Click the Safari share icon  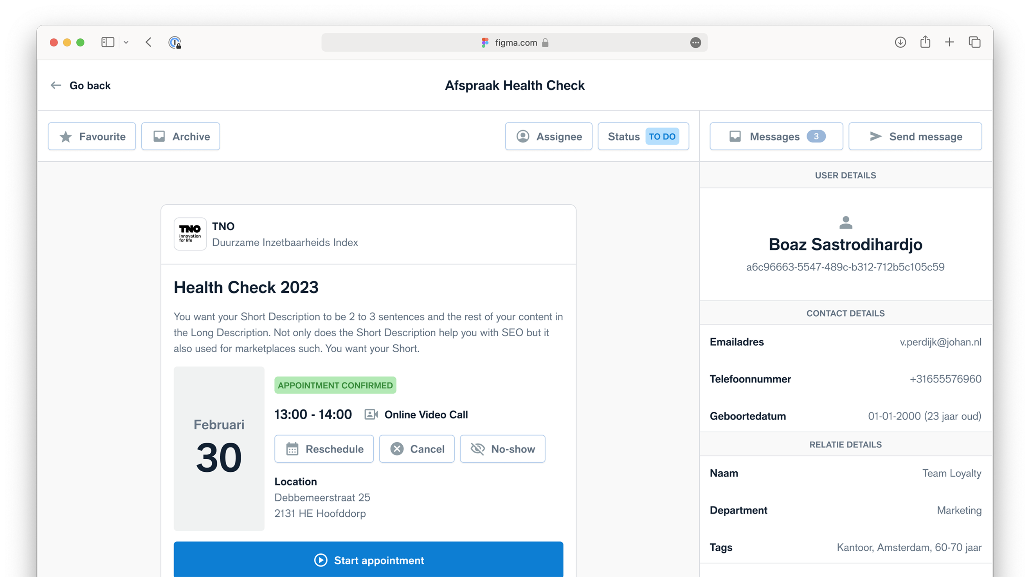[925, 41]
